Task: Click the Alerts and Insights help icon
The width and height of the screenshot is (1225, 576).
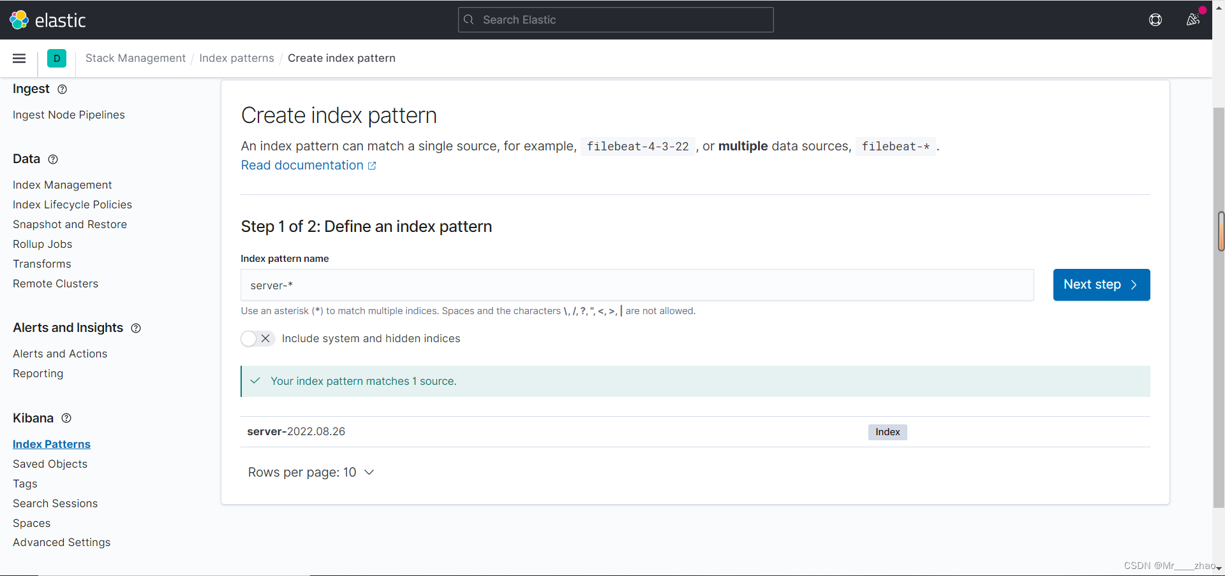Action: [136, 328]
